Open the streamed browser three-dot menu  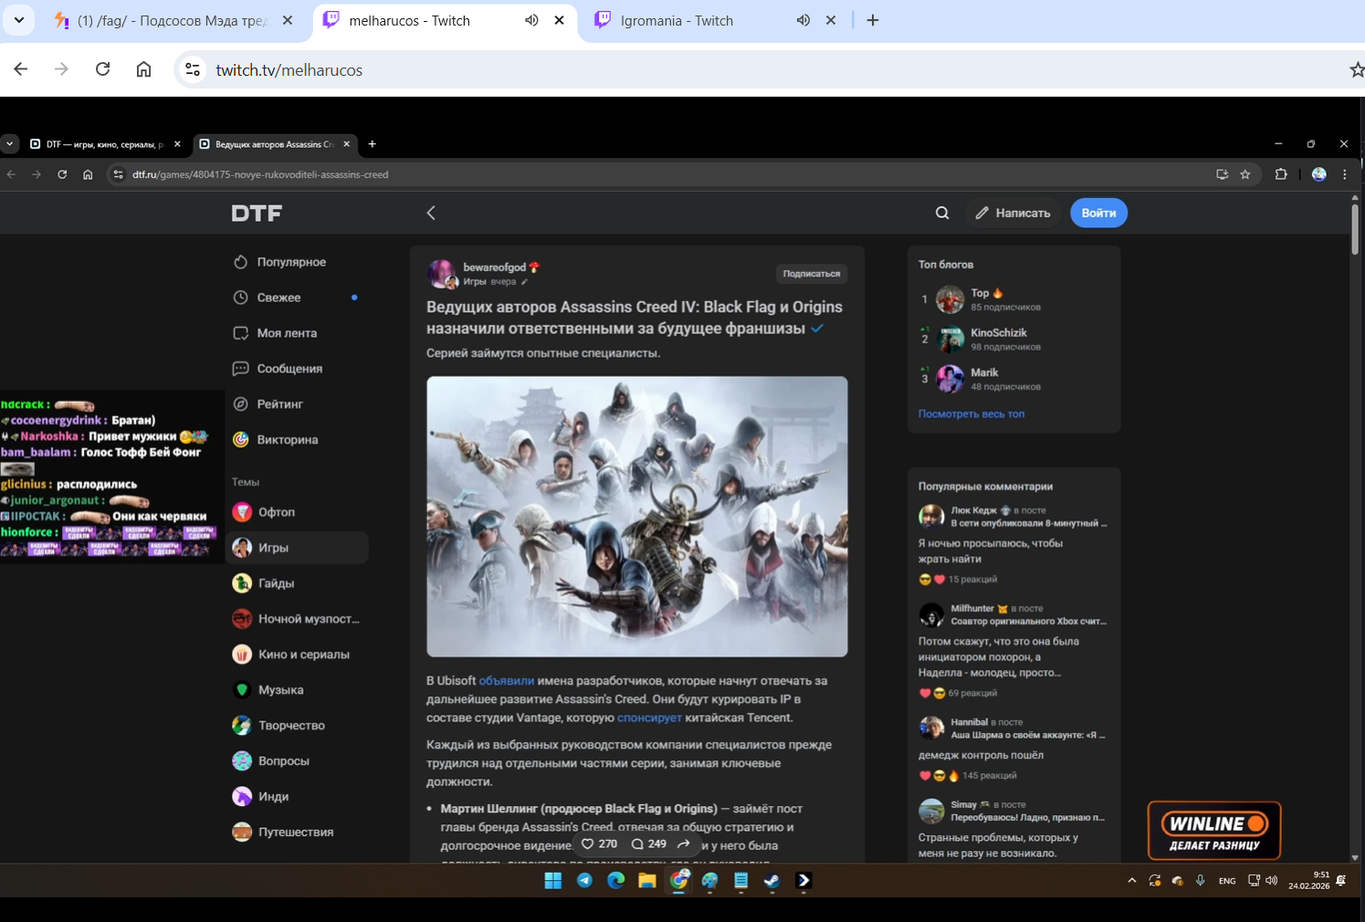click(1344, 174)
